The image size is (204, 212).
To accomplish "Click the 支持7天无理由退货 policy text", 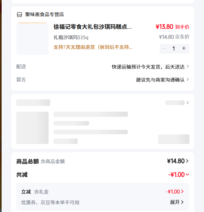I will tap(93, 47).
